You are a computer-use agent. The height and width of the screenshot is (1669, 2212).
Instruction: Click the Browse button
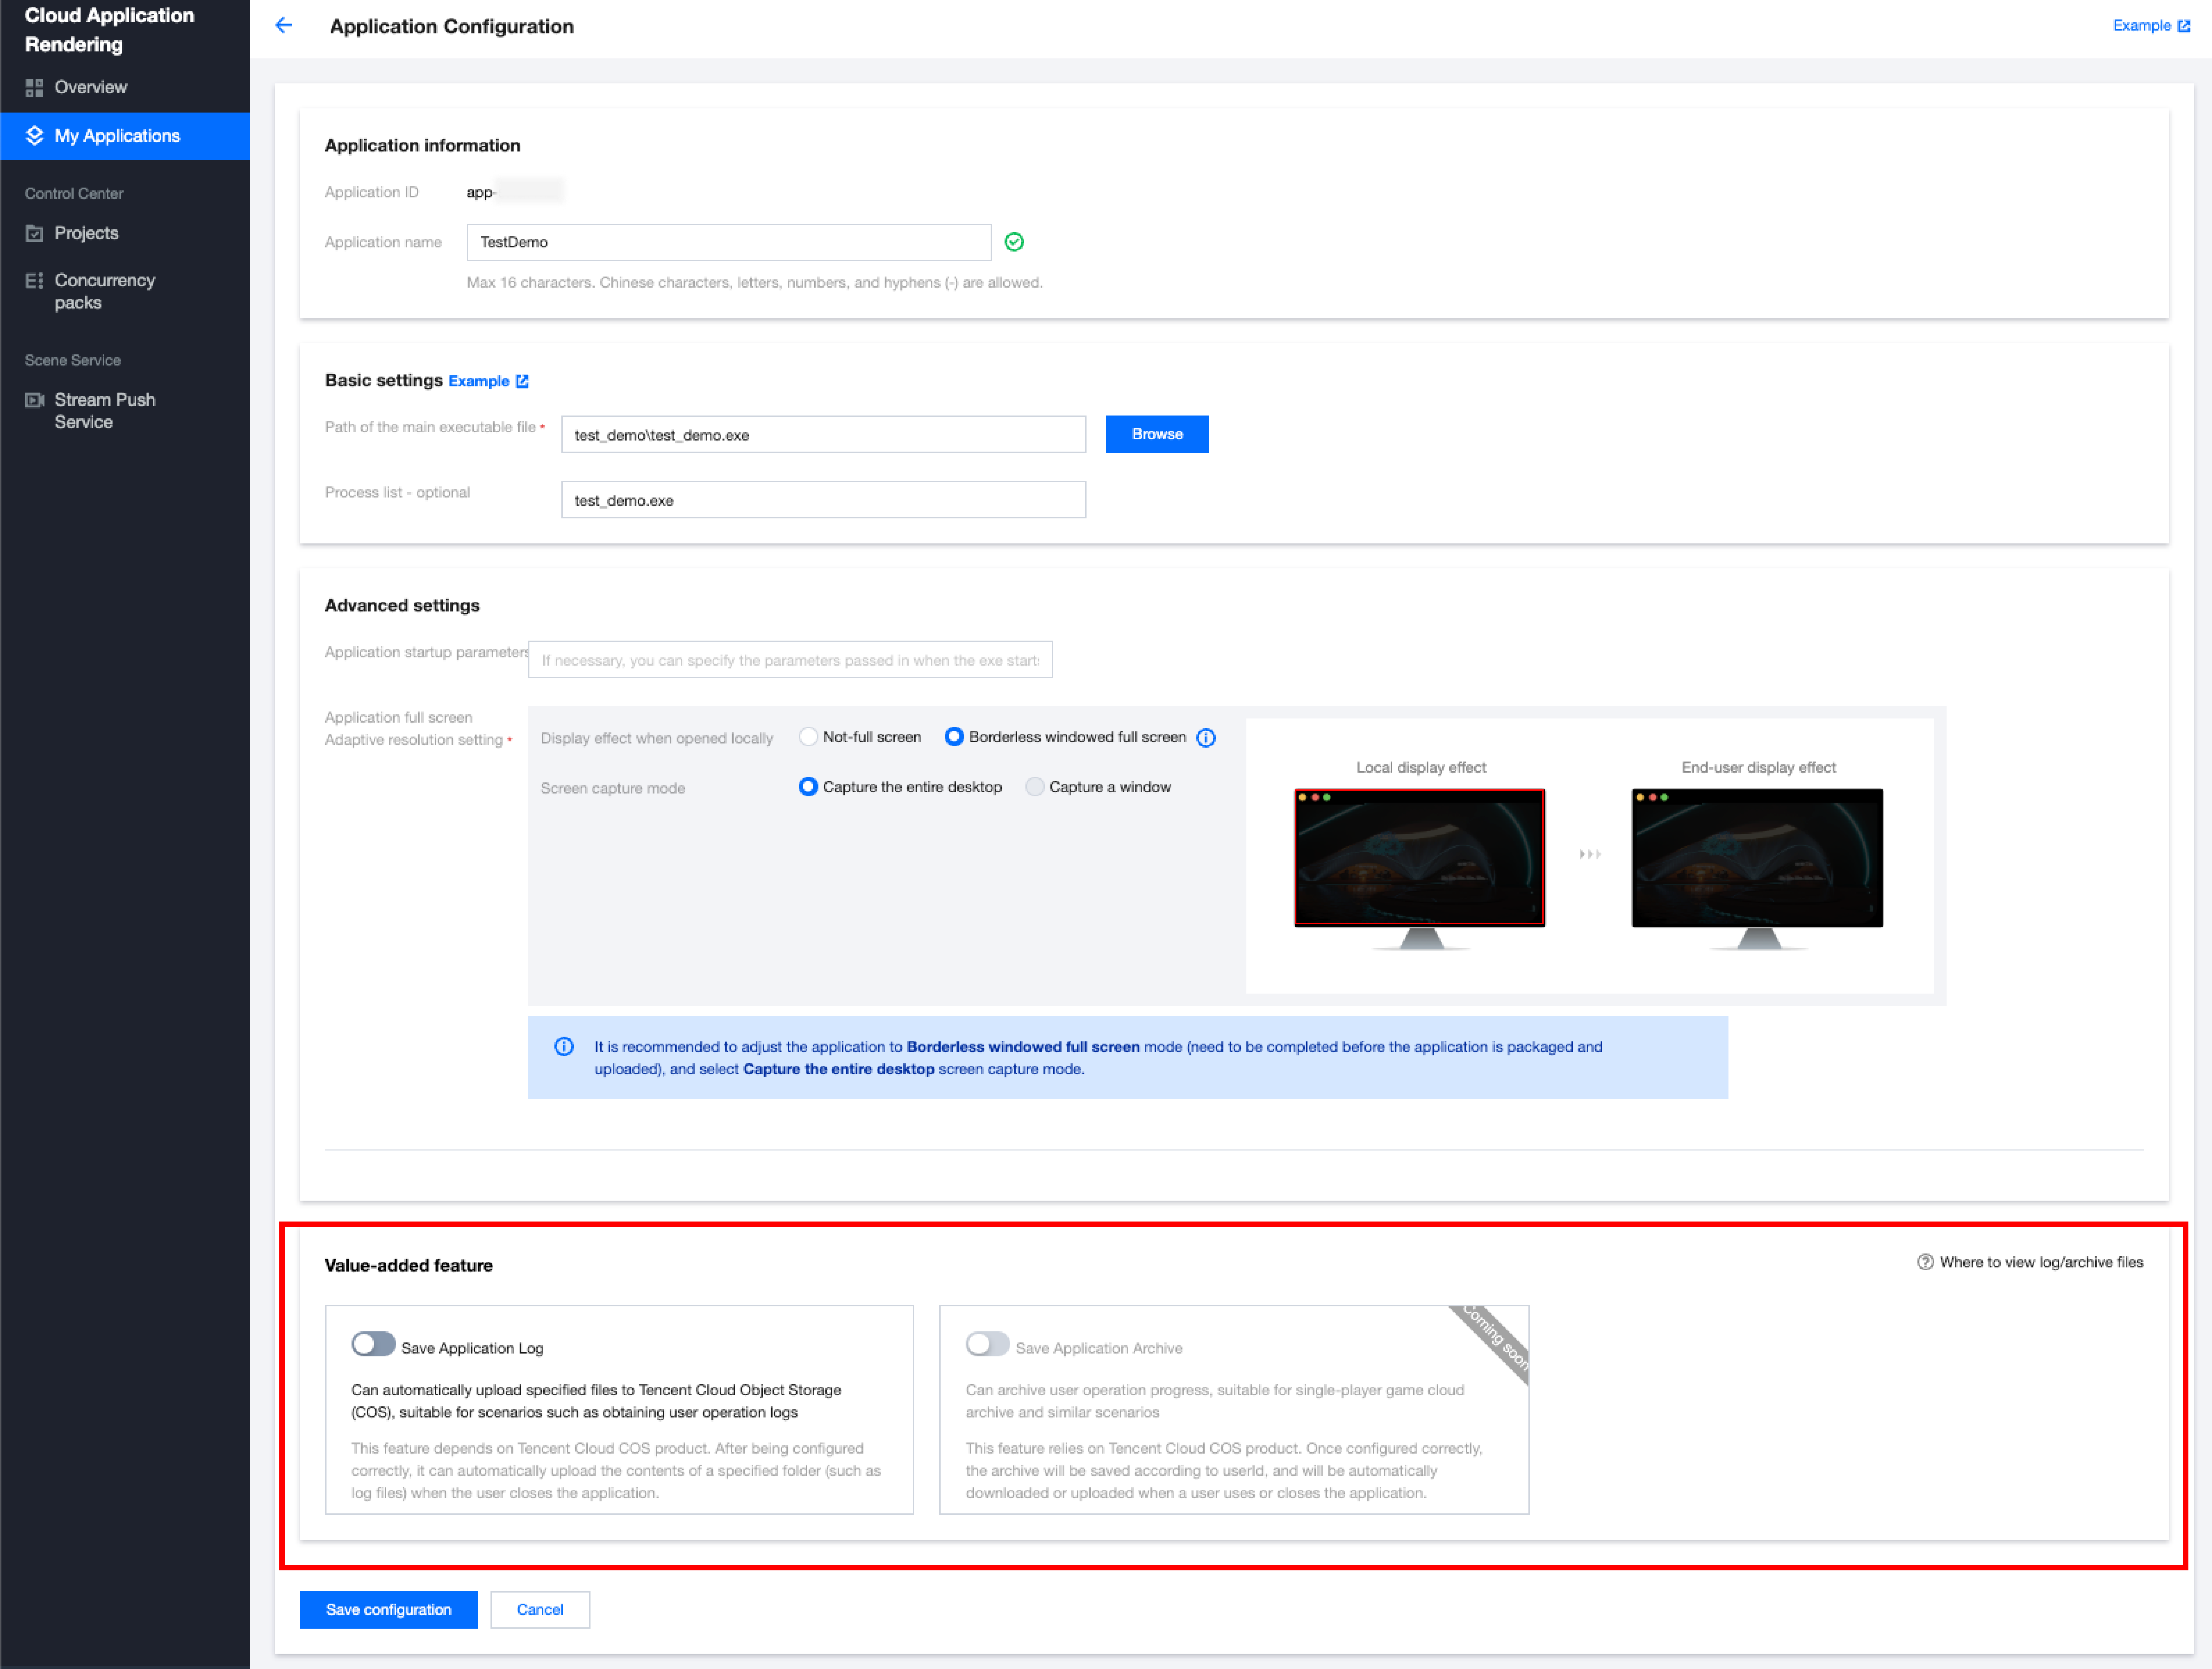(1156, 434)
